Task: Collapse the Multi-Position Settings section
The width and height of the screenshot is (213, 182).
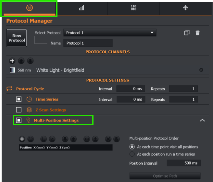Action: 202,120
